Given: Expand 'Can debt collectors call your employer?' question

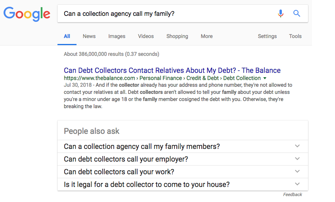Looking at the screenshot, I should click(183, 159).
